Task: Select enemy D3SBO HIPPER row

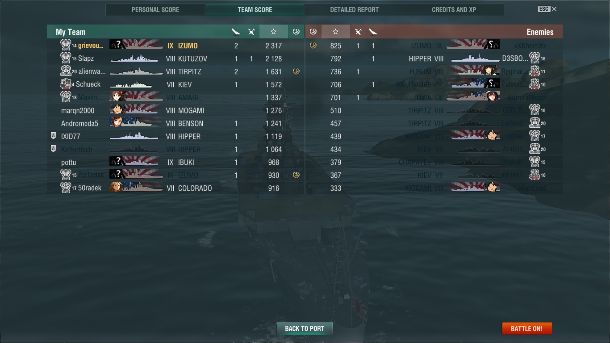Action: pyautogui.click(x=434, y=59)
